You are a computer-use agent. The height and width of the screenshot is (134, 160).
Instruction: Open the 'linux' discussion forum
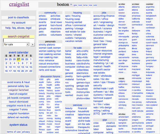tap(49, 110)
